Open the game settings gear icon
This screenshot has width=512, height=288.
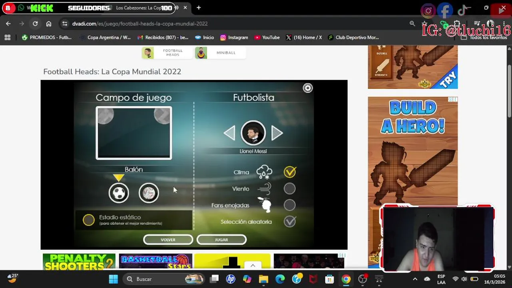[x=307, y=88]
